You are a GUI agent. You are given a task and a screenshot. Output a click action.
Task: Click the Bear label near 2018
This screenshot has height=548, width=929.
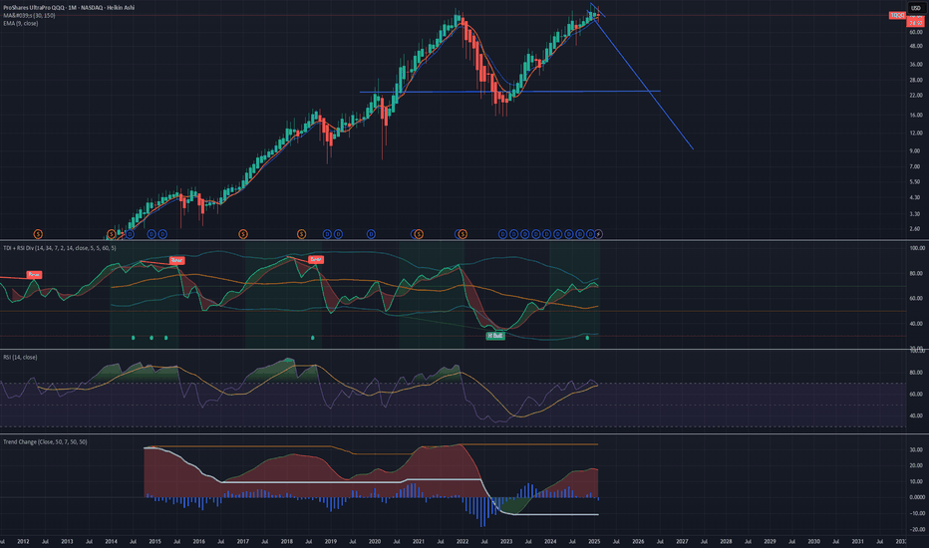tap(316, 259)
